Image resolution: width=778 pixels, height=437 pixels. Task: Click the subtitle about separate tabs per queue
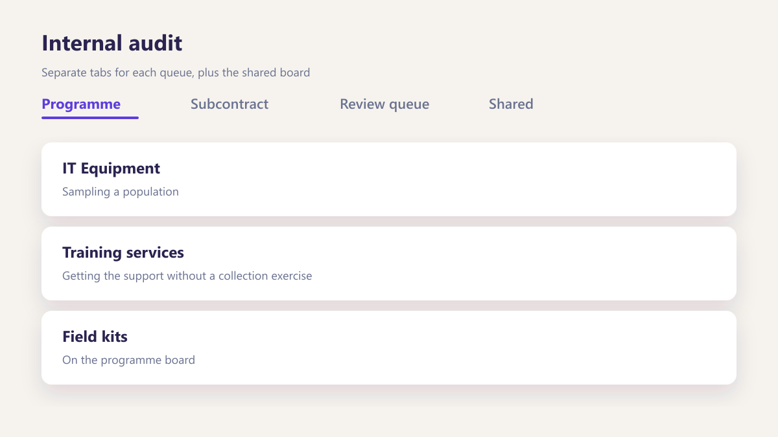tap(176, 73)
